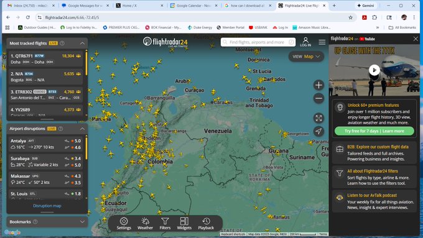Open Chrome profile avatar
423x238 pixels.
(404, 17)
